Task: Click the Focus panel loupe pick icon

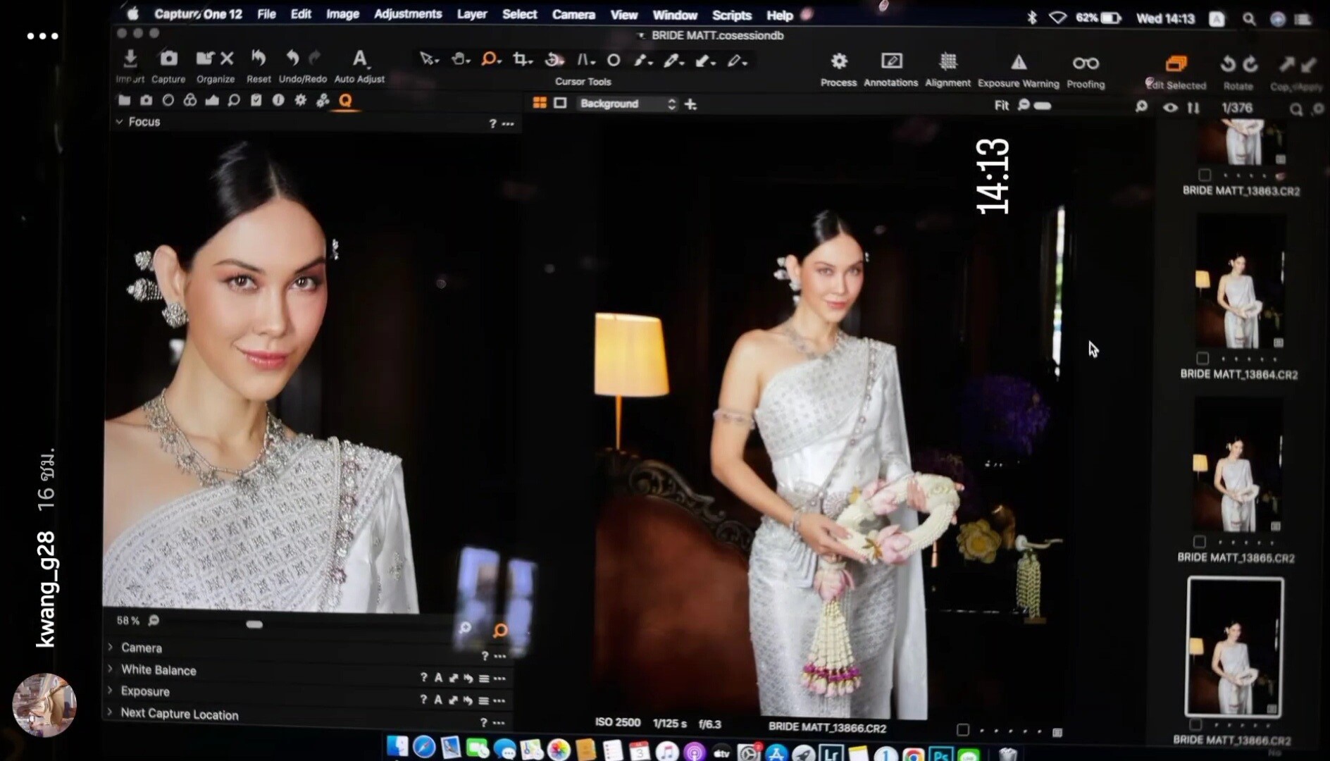Action: pos(500,629)
